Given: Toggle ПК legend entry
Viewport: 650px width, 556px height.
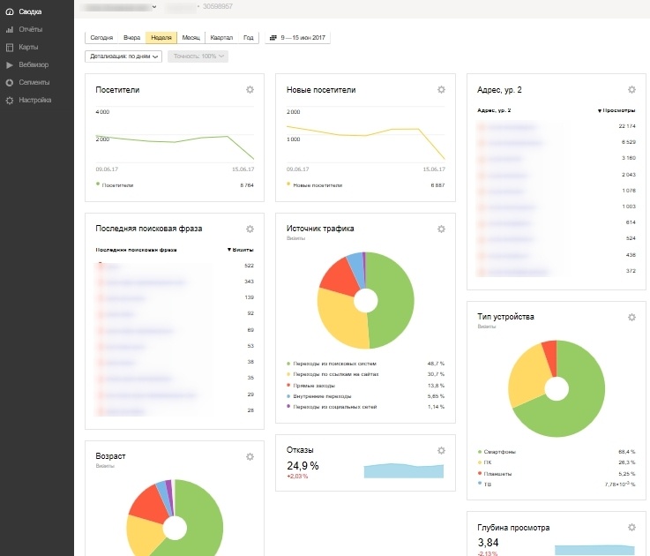Looking at the screenshot, I should click(484, 462).
